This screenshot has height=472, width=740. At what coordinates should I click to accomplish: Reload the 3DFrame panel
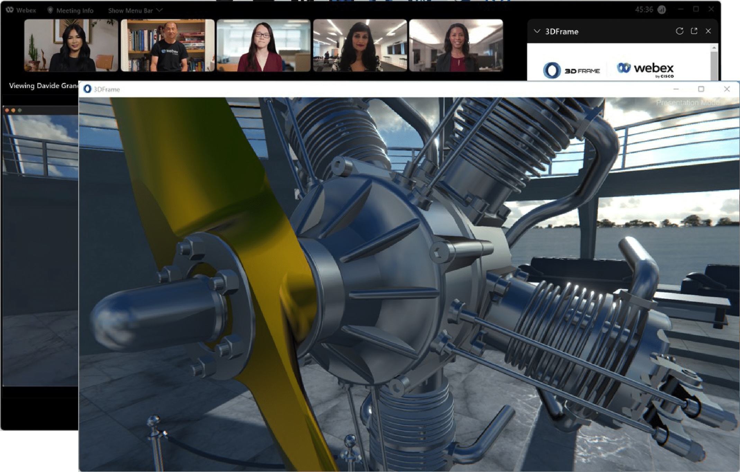(679, 31)
